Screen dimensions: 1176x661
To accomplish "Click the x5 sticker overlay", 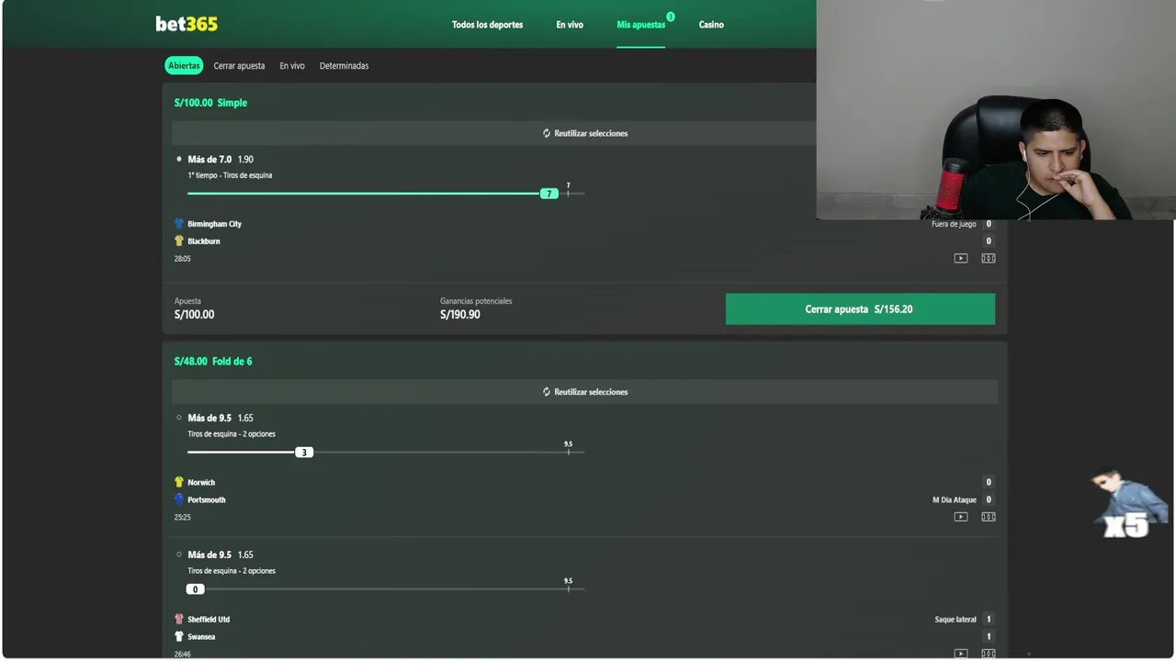I will pyautogui.click(x=1129, y=504).
